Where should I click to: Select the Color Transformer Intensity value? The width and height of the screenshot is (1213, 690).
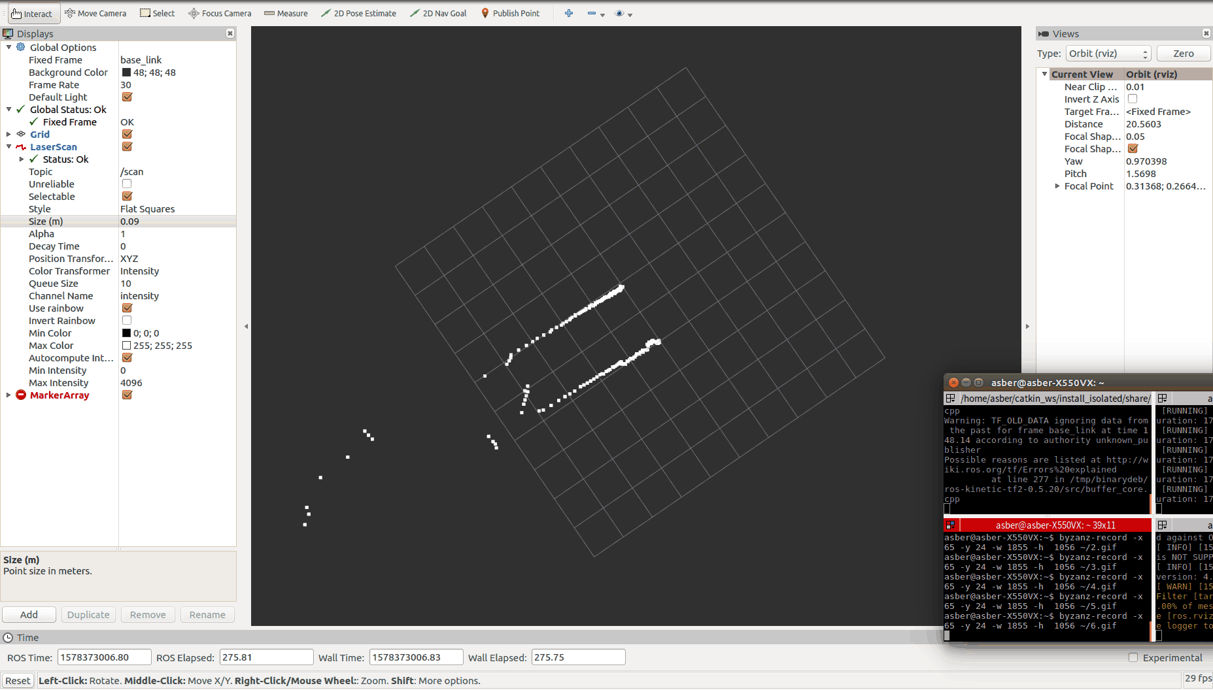(139, 271)
